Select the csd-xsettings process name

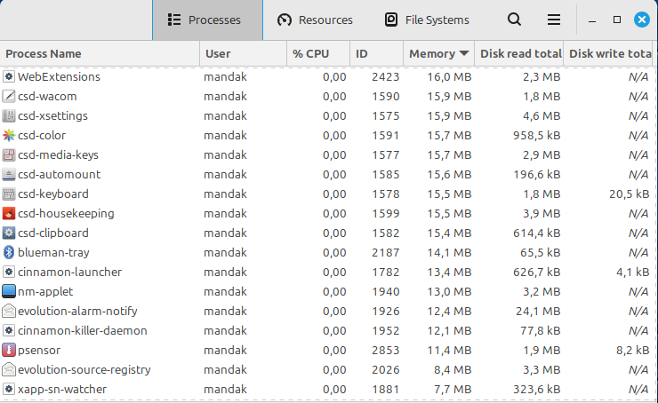point(52,116)
